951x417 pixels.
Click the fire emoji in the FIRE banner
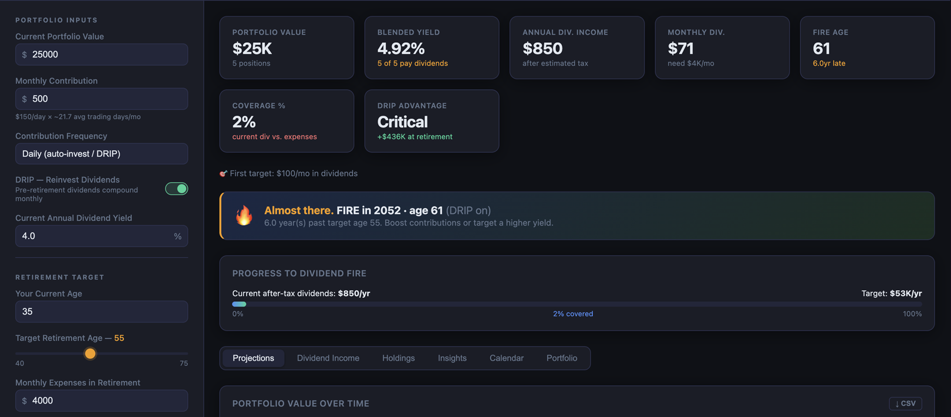(244, 216)
